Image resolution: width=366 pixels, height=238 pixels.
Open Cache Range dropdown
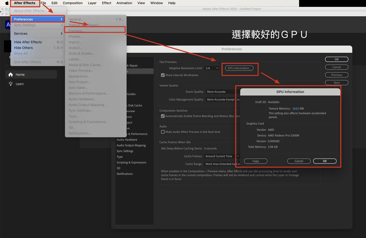tap(222, 164)
